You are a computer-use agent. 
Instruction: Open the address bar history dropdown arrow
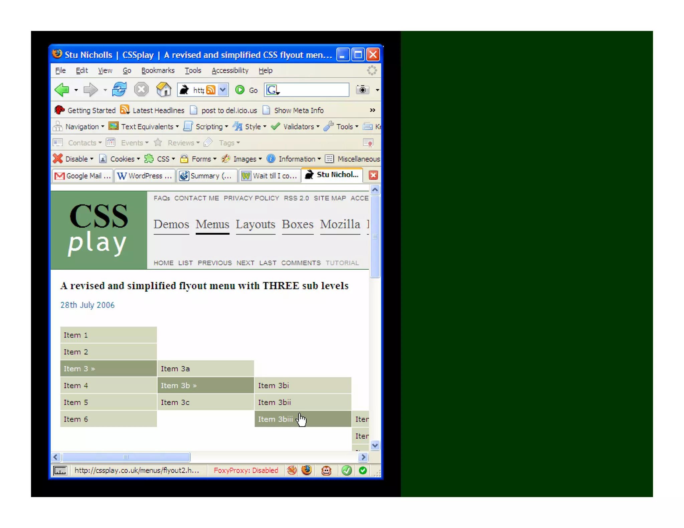coord(223,90)
